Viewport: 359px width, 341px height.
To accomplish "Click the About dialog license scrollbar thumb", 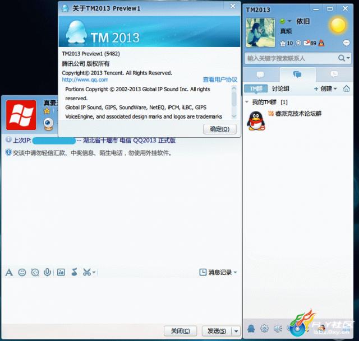I will tap(234, 99).
